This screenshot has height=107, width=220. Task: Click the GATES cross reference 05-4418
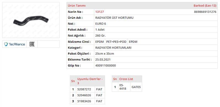pos(123,87)
